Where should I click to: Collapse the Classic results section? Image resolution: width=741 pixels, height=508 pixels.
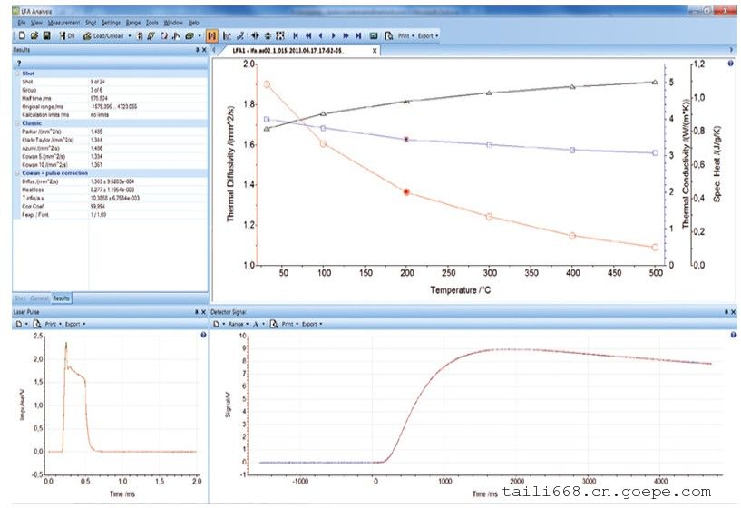tap(18, 123)
